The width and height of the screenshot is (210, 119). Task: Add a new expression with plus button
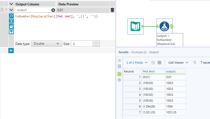[11, 51]
